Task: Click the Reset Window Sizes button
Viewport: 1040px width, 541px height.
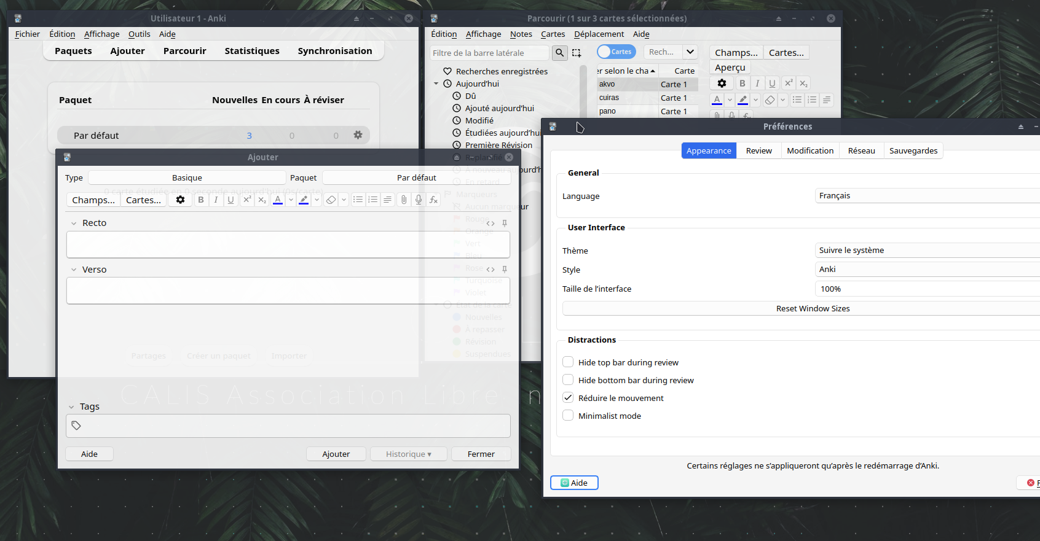Action: [x=813, y=309]
